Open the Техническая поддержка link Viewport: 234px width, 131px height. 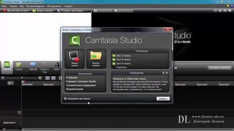click(81, 85)
